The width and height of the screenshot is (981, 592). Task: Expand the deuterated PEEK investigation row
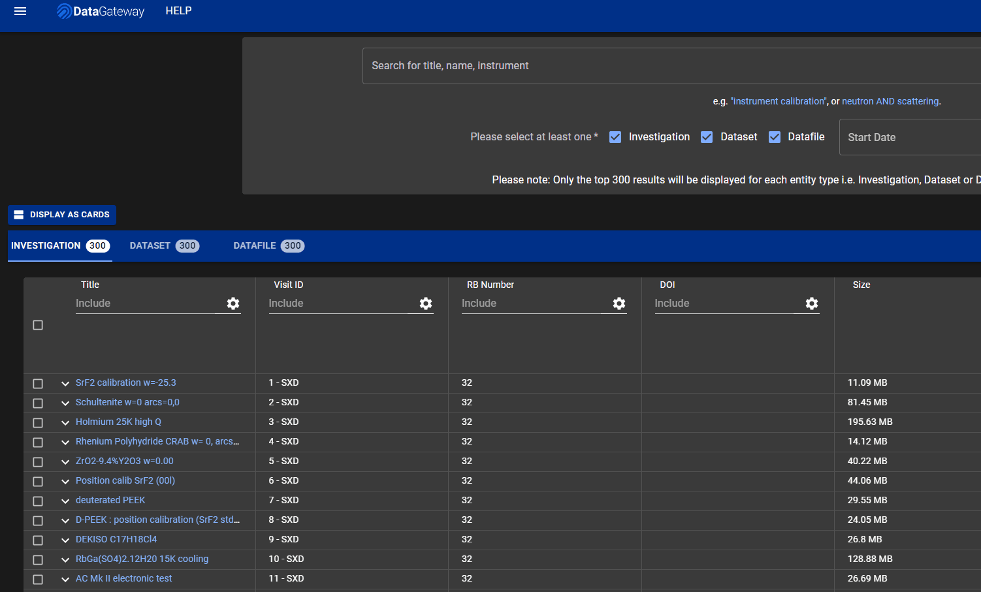tap(65, 501)
